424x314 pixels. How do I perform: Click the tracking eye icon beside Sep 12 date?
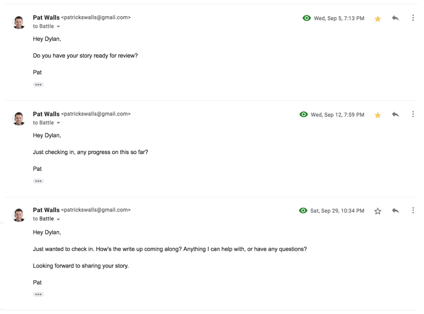(x=303, y=114)
